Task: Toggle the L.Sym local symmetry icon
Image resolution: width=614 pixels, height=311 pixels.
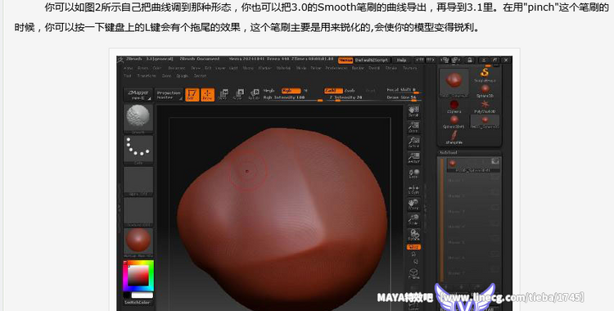Action: [413, 189]
